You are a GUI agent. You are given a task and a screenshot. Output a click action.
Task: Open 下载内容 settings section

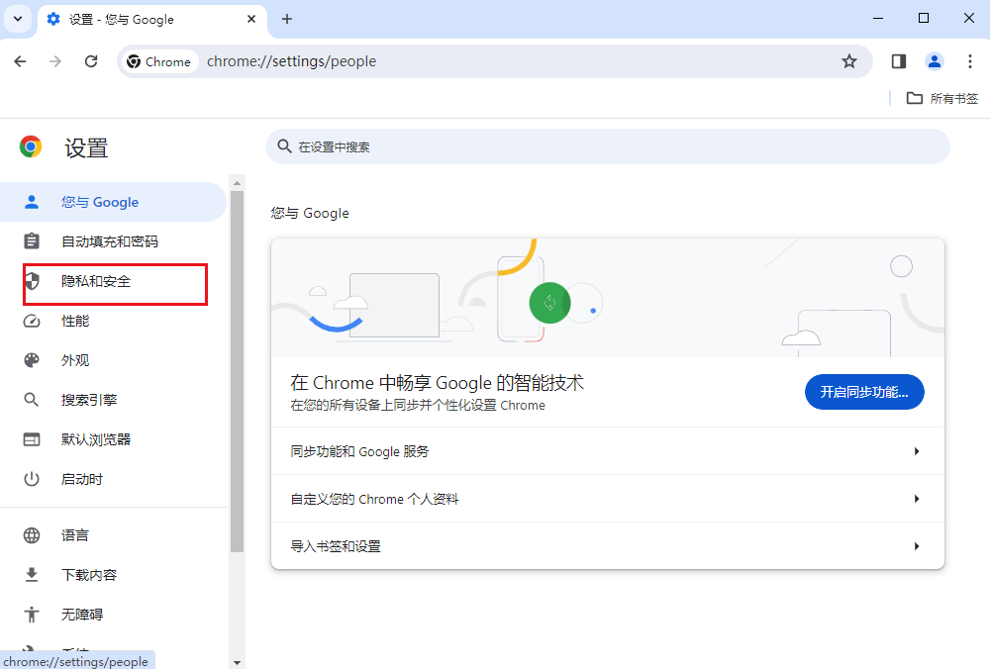113,575
